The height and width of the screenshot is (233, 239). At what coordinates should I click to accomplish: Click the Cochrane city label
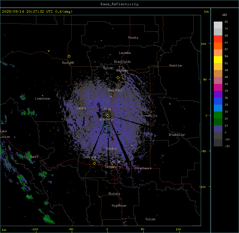pos(89,157)
